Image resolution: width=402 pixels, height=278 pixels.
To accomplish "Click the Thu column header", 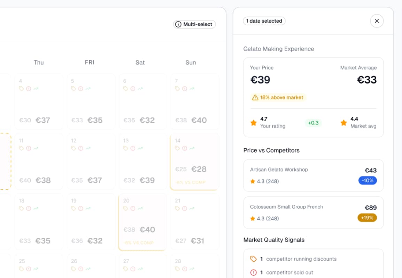I will [x=39, y=63].
